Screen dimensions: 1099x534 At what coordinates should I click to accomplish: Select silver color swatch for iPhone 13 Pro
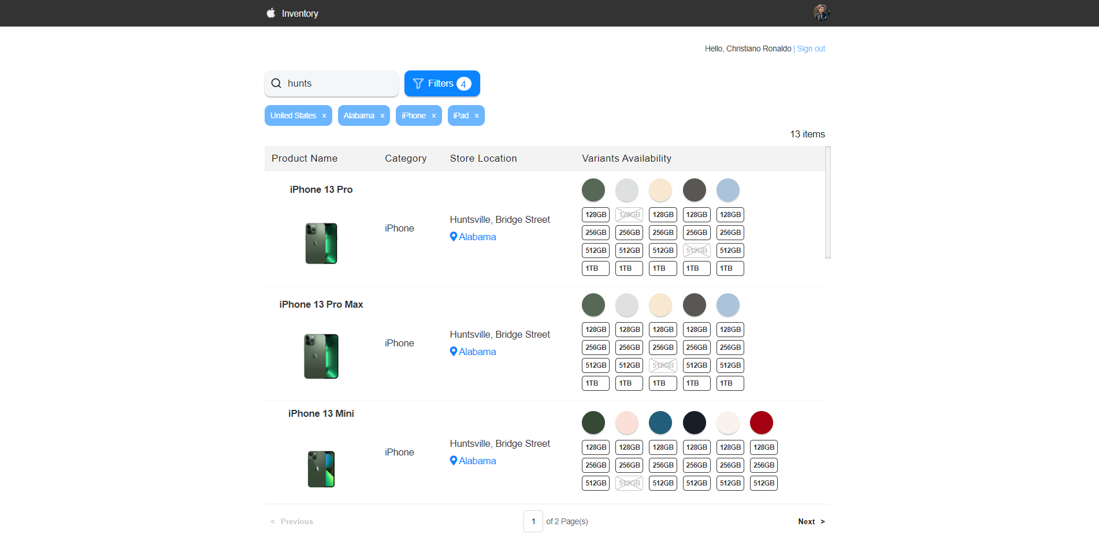(627, 190)
